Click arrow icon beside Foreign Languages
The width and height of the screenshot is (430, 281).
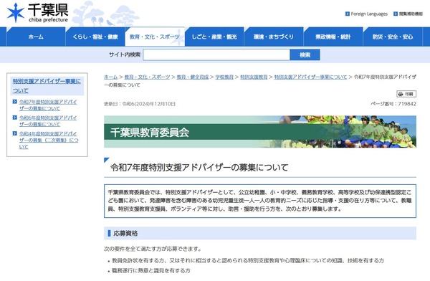[348, 14]
